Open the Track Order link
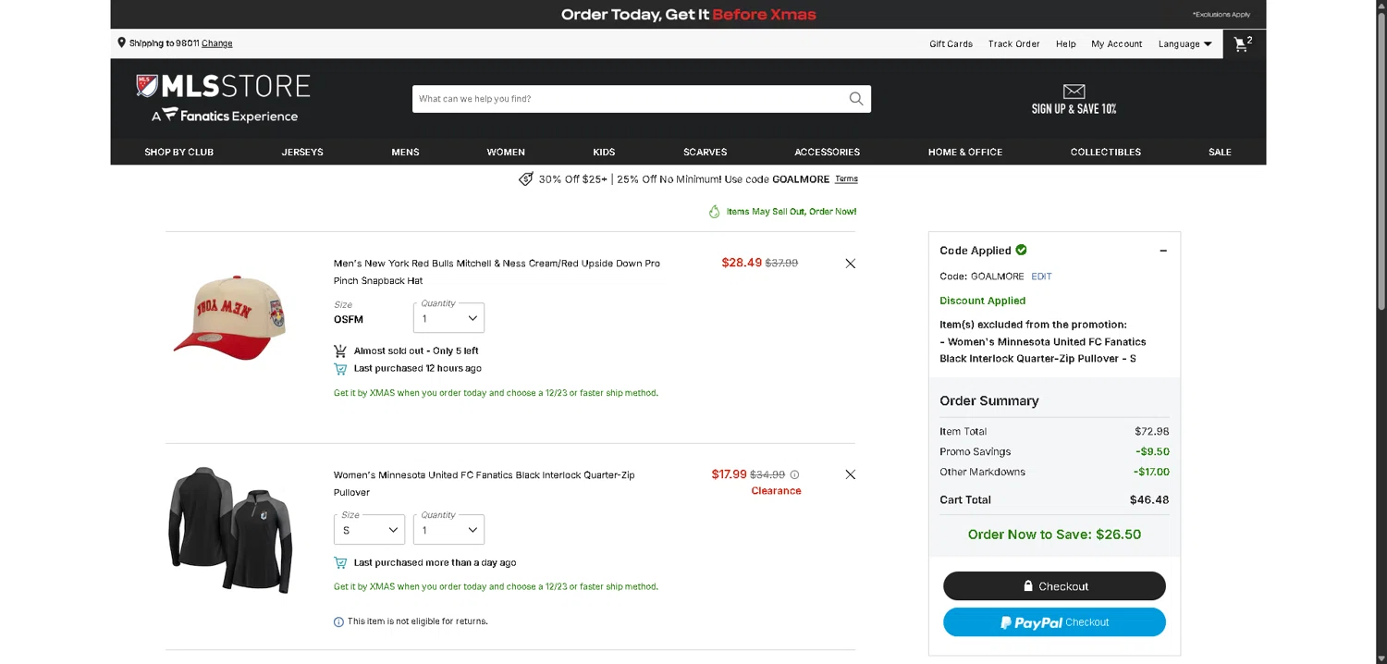This screenshot has height=664, width=1387. [1014, 43]
